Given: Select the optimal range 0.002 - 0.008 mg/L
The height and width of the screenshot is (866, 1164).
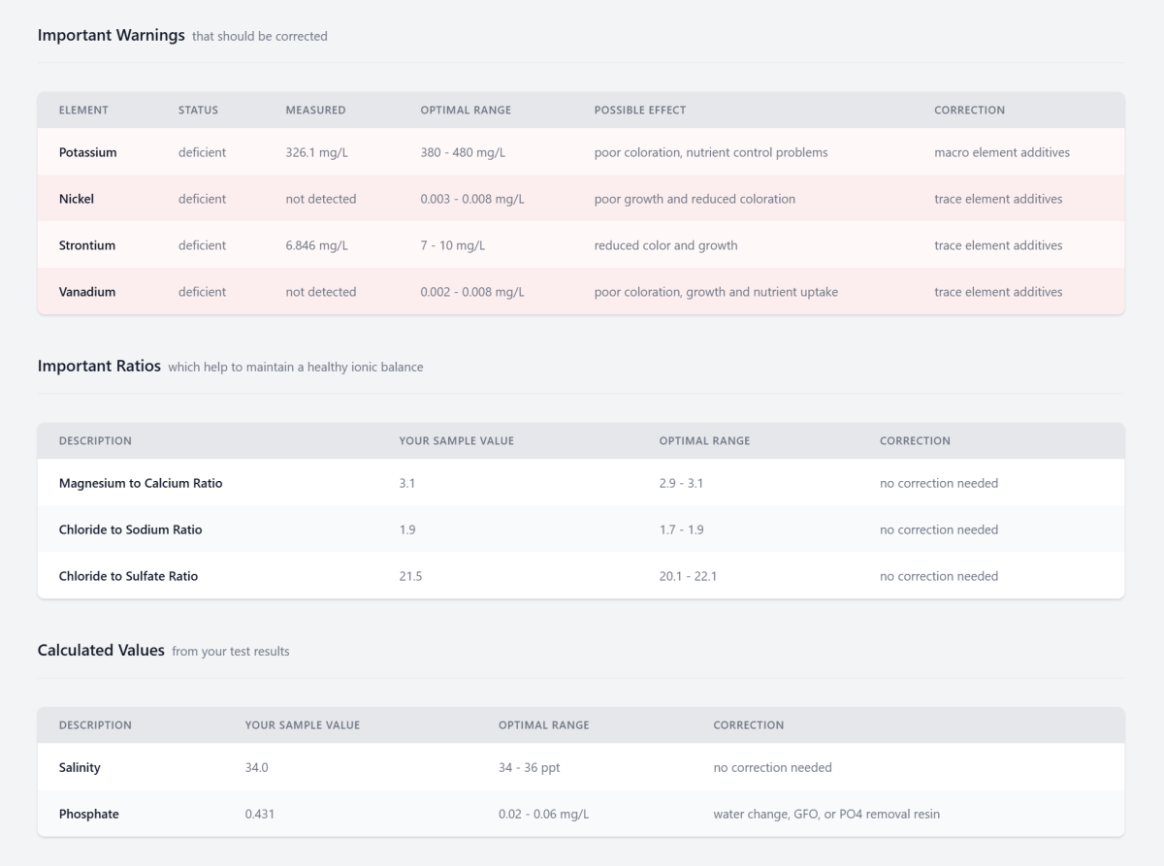Looking at the screenshot, I should click(472, 292).
